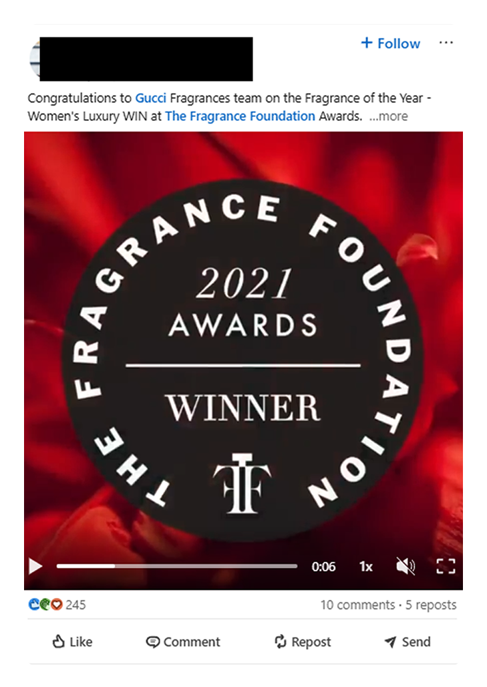
Task: Like this post
Action: [x=72, y=642]
